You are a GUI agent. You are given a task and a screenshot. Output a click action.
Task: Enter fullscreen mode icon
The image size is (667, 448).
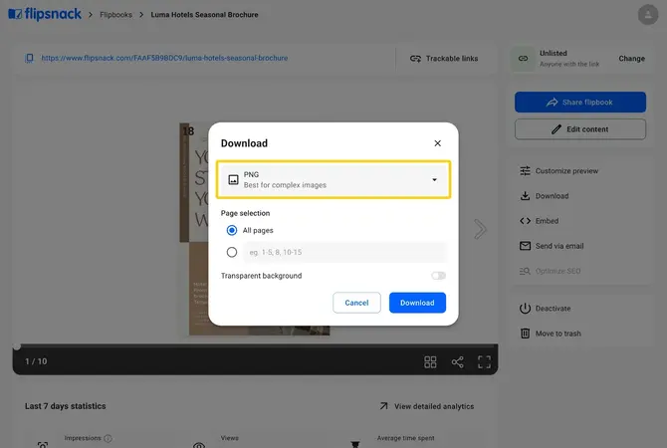484,362
